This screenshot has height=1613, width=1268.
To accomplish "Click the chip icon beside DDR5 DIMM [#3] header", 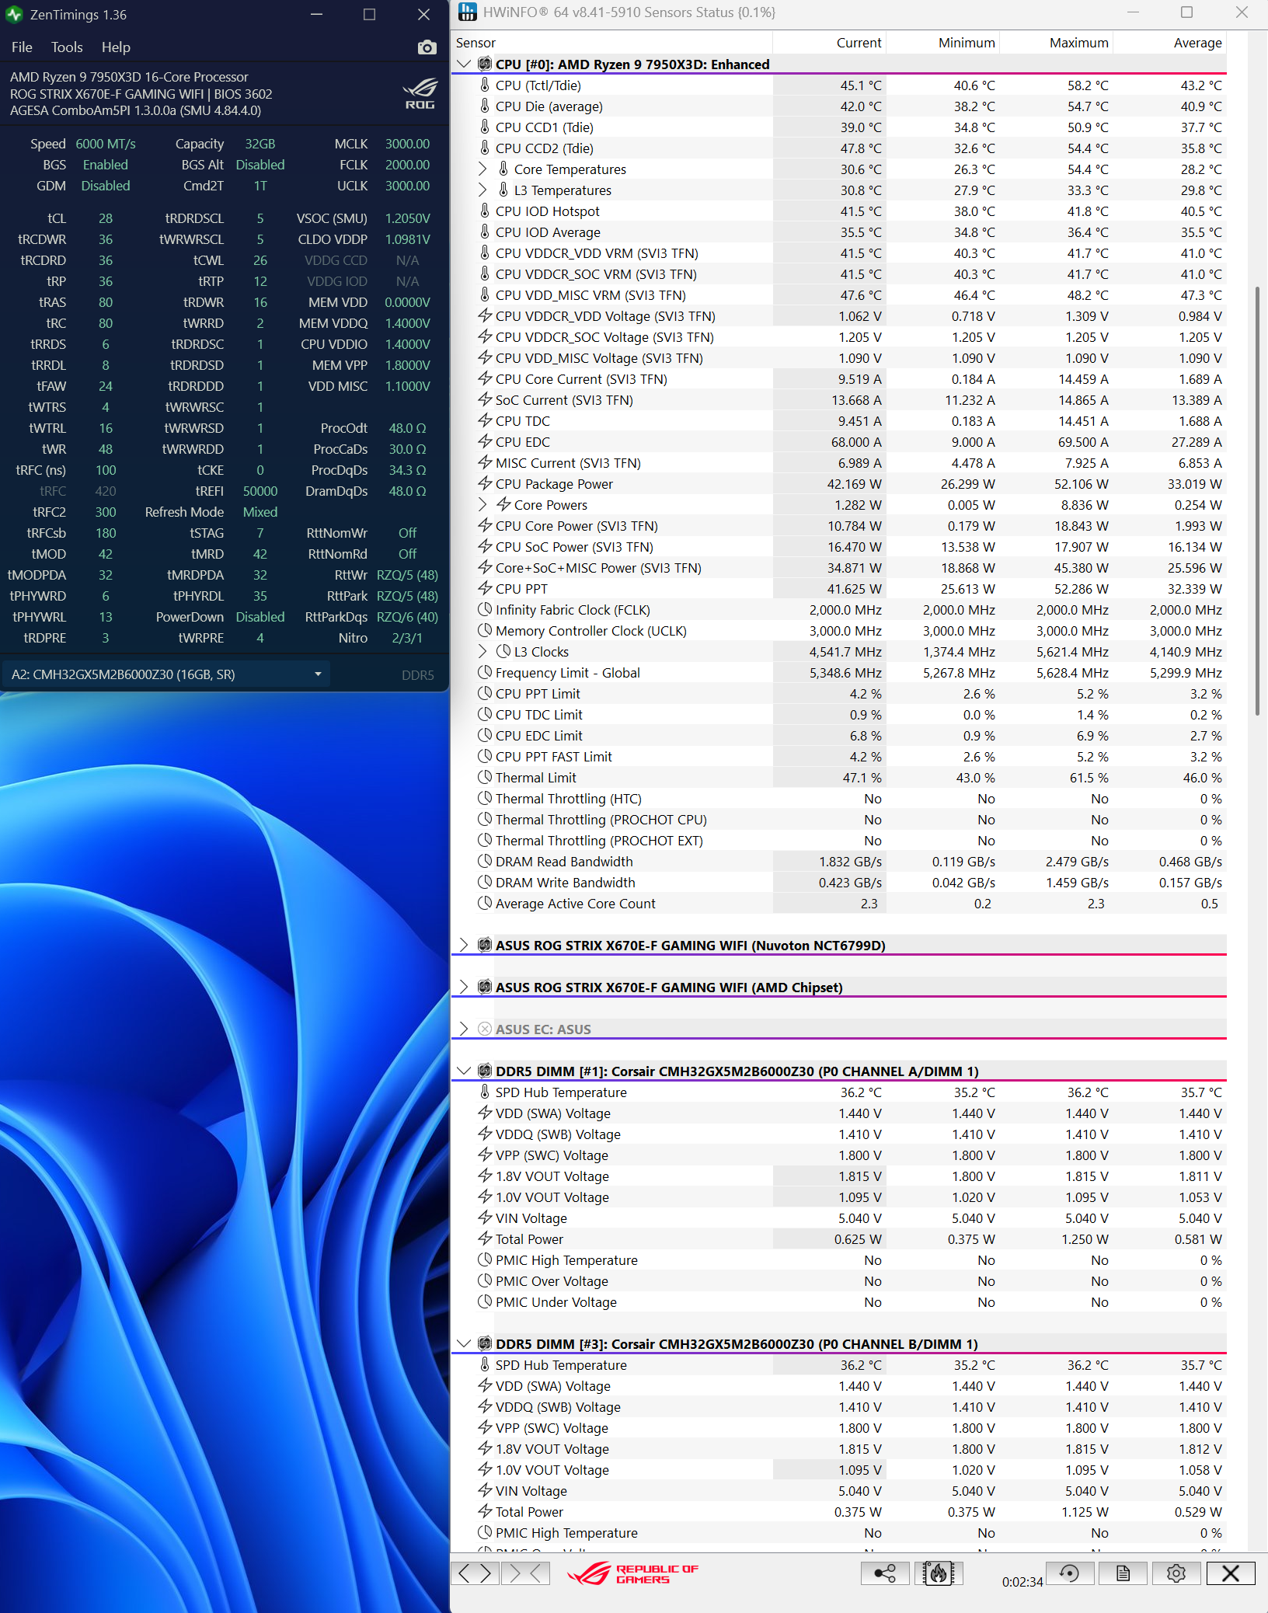I will pyautogui.click(x=485, y=1343).
